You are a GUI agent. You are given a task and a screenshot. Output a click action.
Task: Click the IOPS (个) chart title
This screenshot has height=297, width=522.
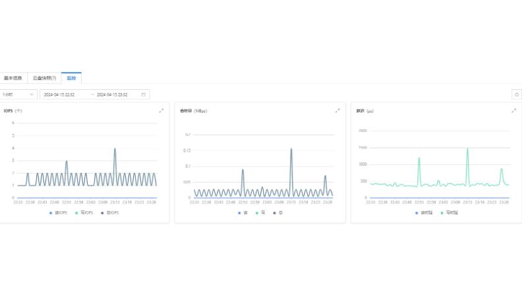point(13,111)
